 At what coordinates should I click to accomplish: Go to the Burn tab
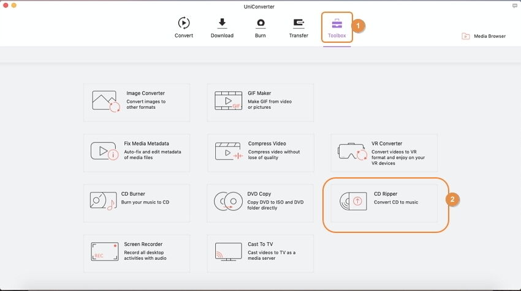click(x=260, y=28)
